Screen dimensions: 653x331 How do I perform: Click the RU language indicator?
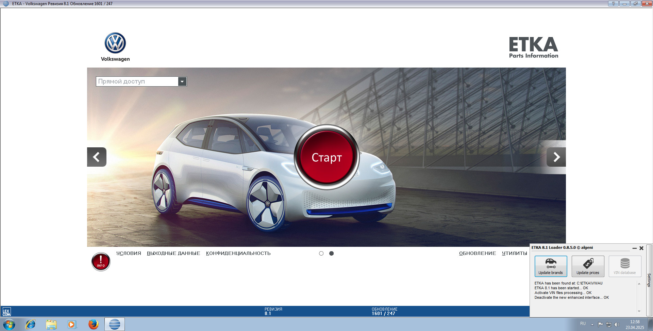coord(583,324)
